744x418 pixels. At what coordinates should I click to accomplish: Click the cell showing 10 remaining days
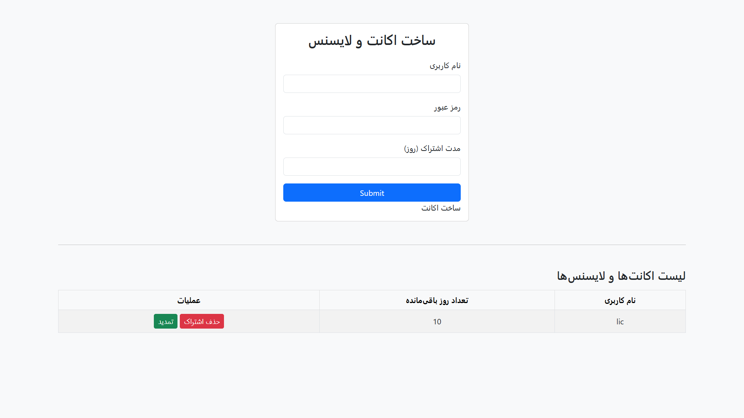[x=437, y=321]
